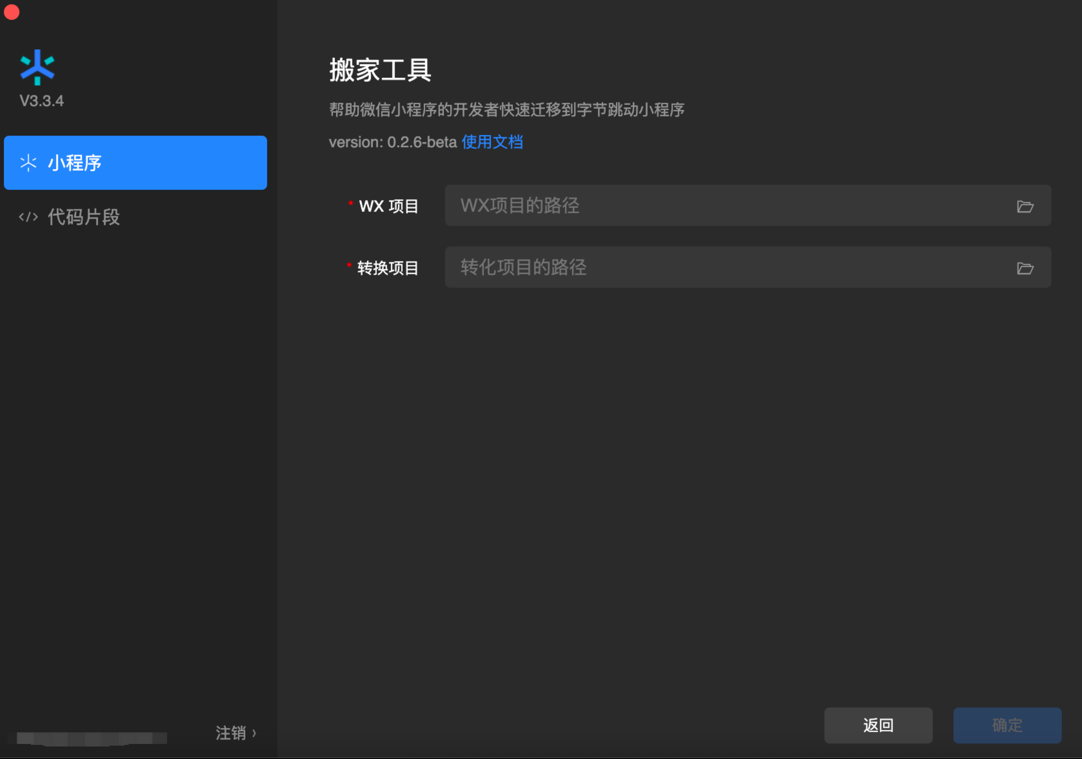Click the folder icon in WX项目 field
Image resolution: width=1082 pixels, height=759 pixels.
point(1024,206)
